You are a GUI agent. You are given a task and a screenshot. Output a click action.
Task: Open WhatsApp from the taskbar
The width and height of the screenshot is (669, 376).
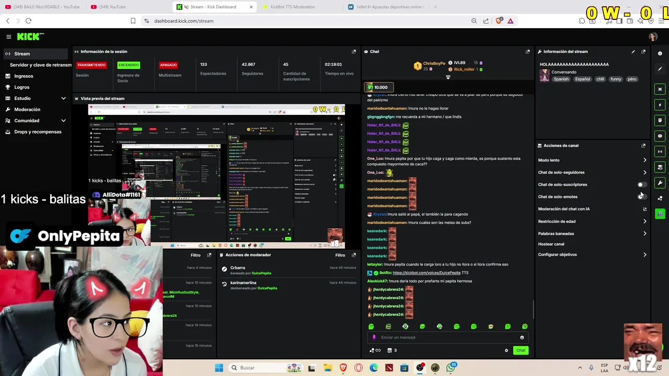451,368
